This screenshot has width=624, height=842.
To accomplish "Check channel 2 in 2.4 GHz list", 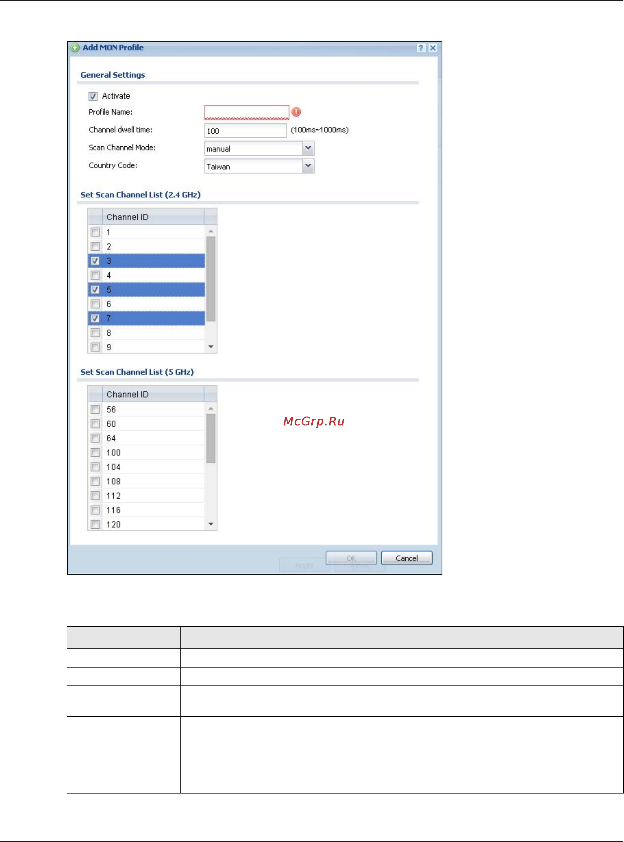I will coord(95,247).
